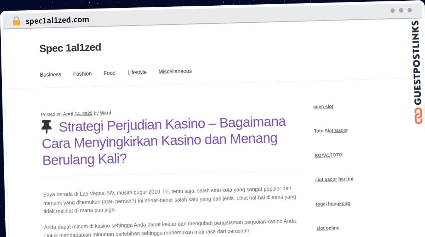This screenshot has width=425, height=237.
Task: Click the GUESTPOSTLINKS vertical brand text
Action: click(416, 63)
